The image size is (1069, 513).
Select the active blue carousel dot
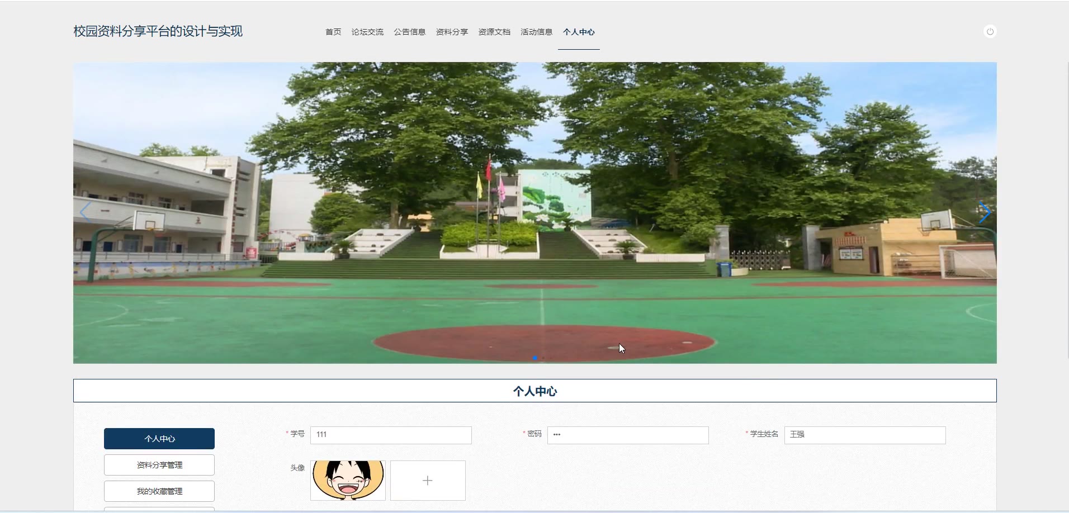tap(535, 358)
